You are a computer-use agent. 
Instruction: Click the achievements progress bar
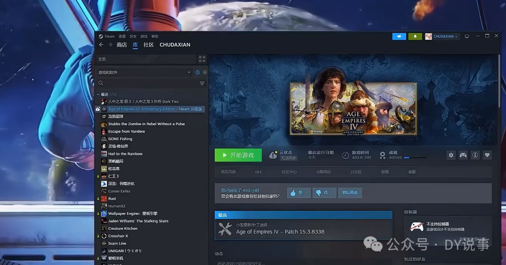tap(415, 158)
